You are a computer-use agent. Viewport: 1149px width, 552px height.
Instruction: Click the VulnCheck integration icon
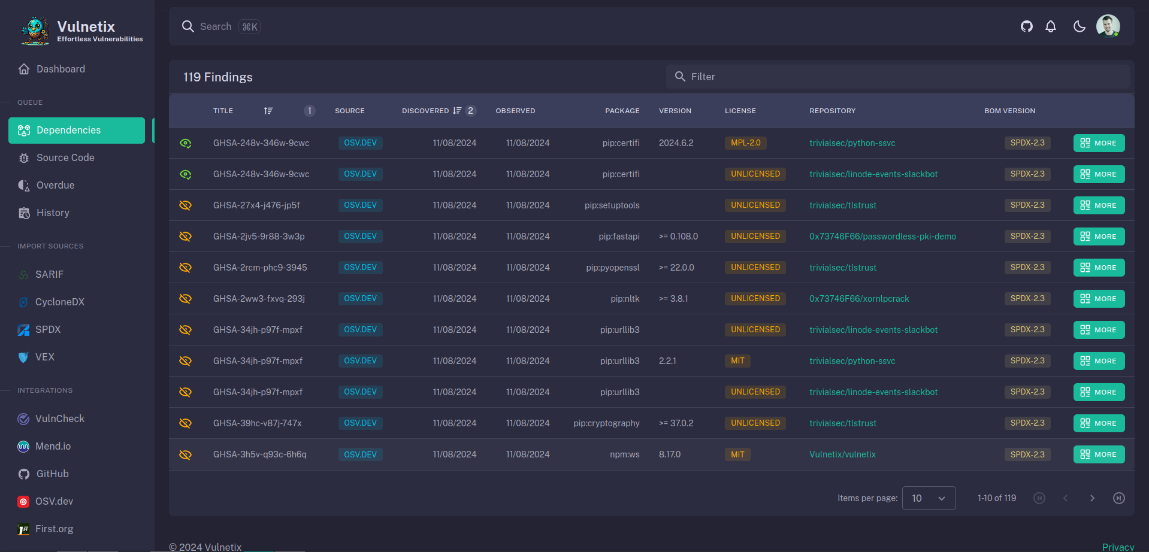(x=23, y=419)
